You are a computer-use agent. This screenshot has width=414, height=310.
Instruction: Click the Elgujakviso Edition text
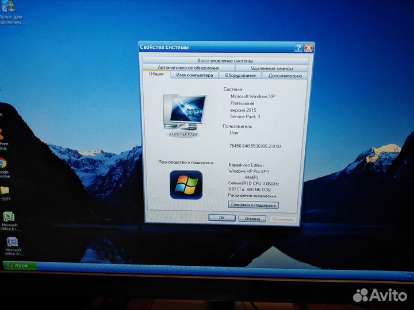246,165
